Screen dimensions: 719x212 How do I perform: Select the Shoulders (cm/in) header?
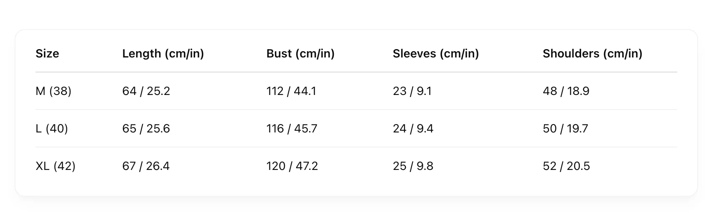(x=592, y=54)
